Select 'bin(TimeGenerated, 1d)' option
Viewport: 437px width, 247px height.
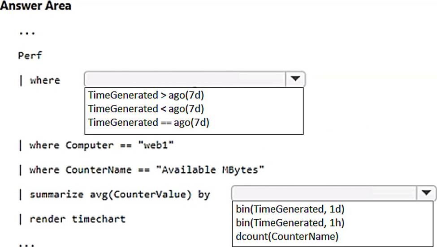290,209
